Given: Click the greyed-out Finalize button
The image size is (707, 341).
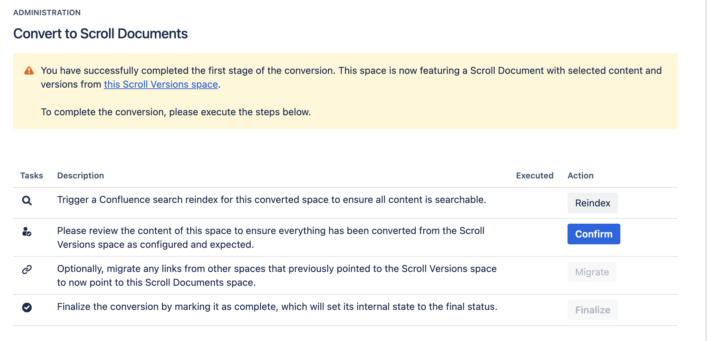Looking at the screenshot, I should point(592,310).
